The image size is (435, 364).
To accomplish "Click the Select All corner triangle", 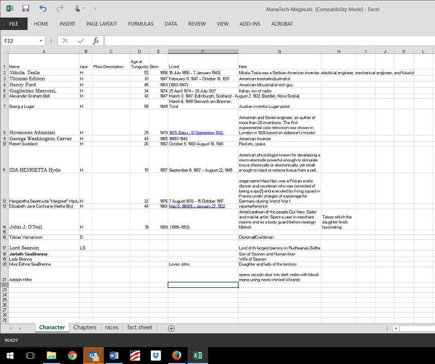I will click(4, 51).
